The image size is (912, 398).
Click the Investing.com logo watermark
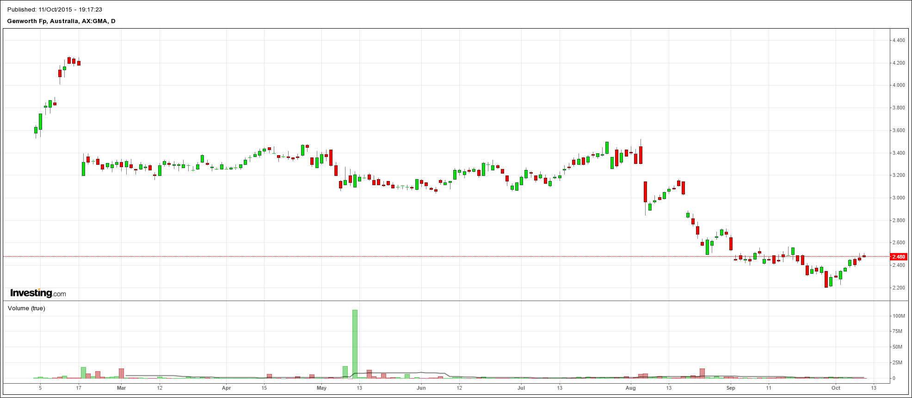pyautogui.click(x=38, y=293)
